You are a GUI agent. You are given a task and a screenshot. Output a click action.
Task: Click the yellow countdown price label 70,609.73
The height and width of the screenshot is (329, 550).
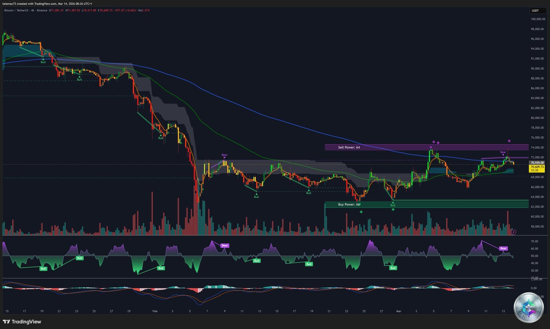[537, 167]
